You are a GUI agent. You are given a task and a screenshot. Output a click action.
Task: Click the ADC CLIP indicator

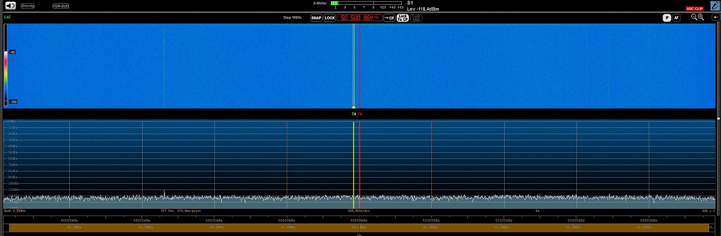click(x=695, y=9)
